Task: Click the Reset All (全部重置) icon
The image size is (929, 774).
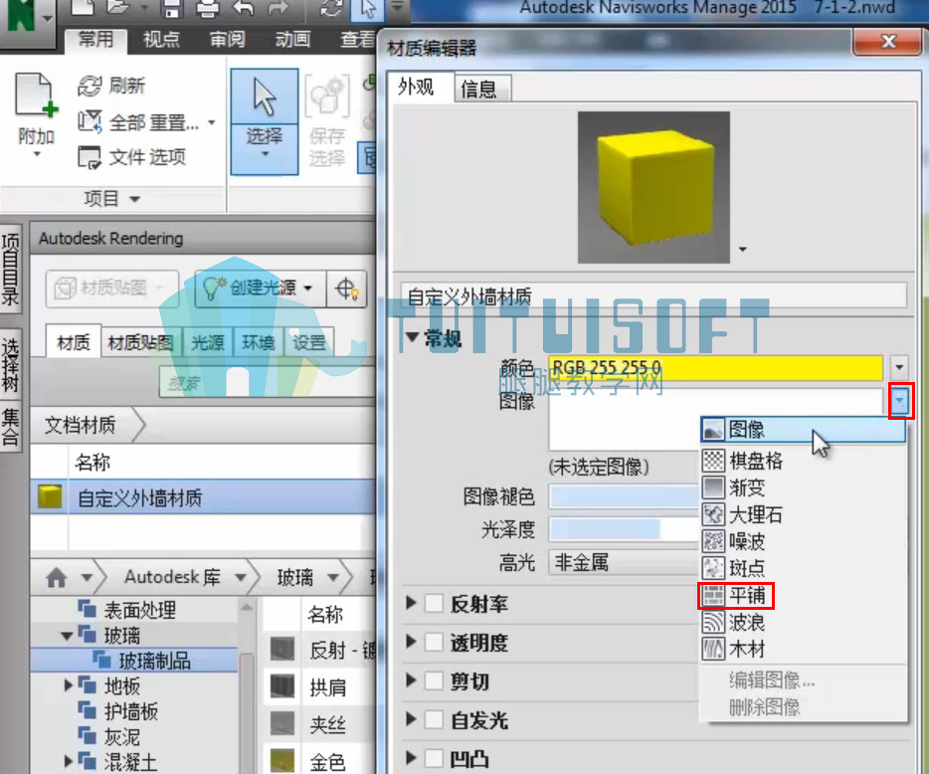Action: tap(91, 121)
